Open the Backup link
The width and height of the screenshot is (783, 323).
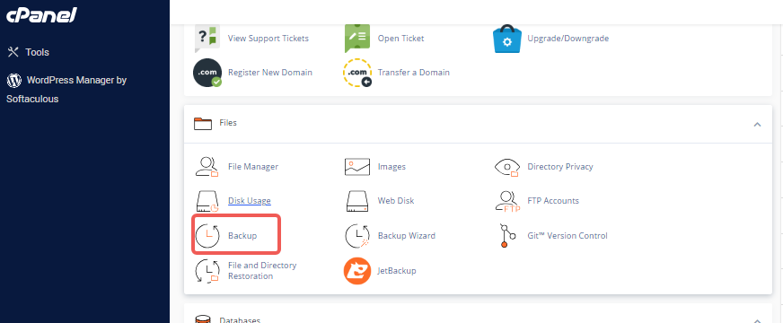pos(242,235)
